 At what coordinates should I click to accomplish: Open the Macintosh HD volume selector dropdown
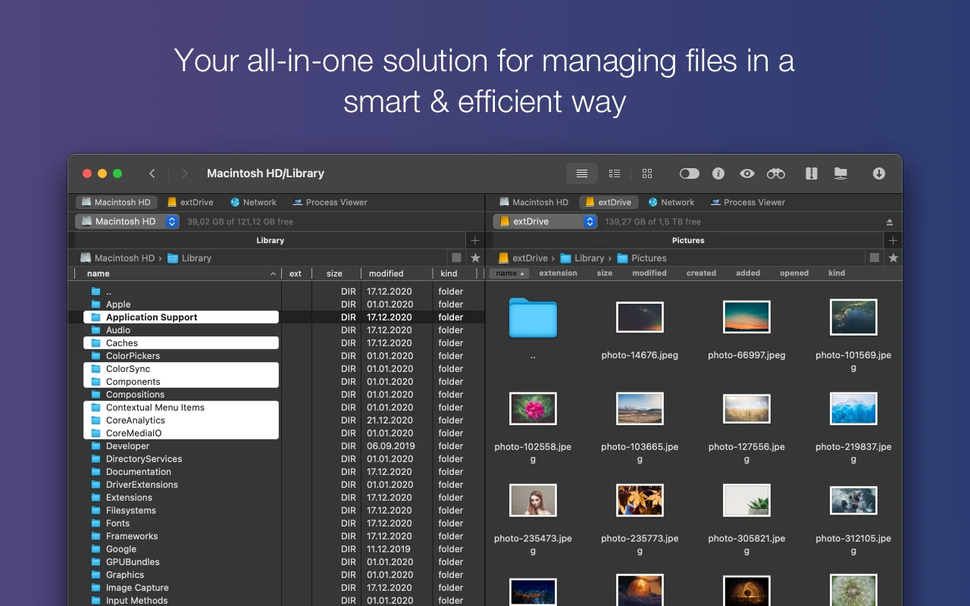pyautogui.click(x=171, y=221)
